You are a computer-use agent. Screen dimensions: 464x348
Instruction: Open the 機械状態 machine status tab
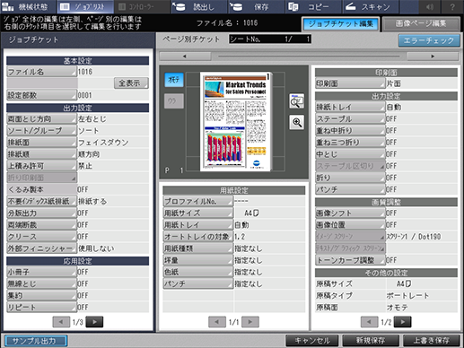click(x=28, y=6)
